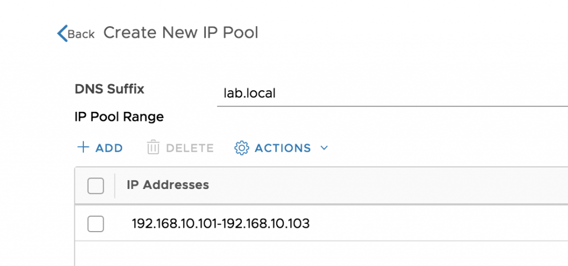Click the DNS Suffix field containing lab.local
Viewport: 568px width, 266px height.
point(392,94)
